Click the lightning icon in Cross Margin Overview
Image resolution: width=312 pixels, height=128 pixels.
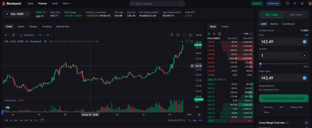pos(307,123)
